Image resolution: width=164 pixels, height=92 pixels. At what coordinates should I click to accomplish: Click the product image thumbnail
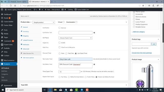click(x=145, y=76)
